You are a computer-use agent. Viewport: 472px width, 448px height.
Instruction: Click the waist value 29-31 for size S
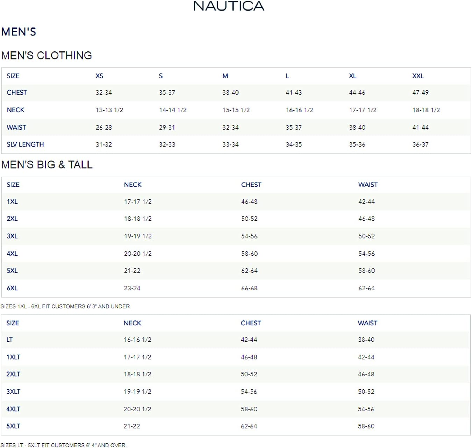point(167,127)
